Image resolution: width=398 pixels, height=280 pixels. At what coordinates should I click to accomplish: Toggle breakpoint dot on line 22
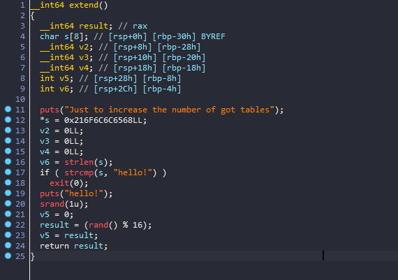pyautogui.click(x=8, y=224)
